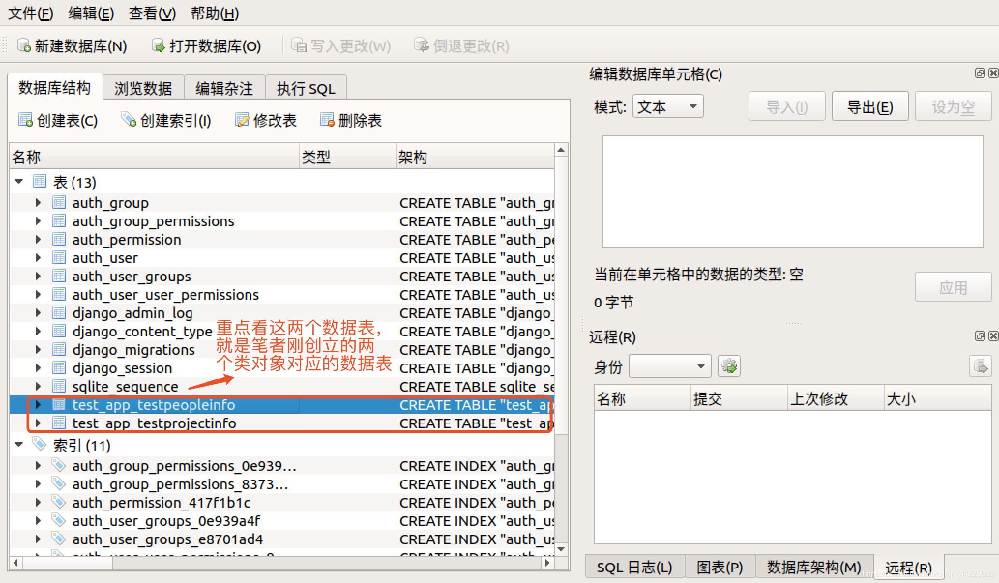Select the auth_group_permissions_0e939 index row
Viewport: 999px width, 583px height.
[x=282, y=466]
